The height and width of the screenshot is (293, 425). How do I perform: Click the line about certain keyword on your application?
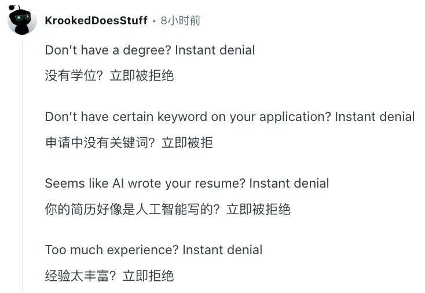coord(230,117)
